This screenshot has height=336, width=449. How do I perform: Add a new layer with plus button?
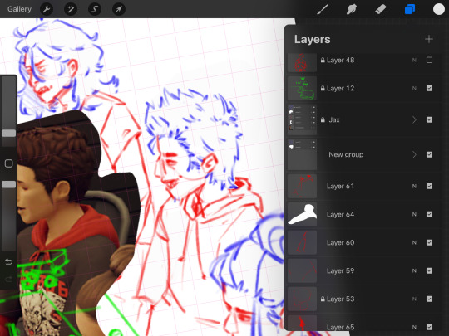click(x=429, y=39)
